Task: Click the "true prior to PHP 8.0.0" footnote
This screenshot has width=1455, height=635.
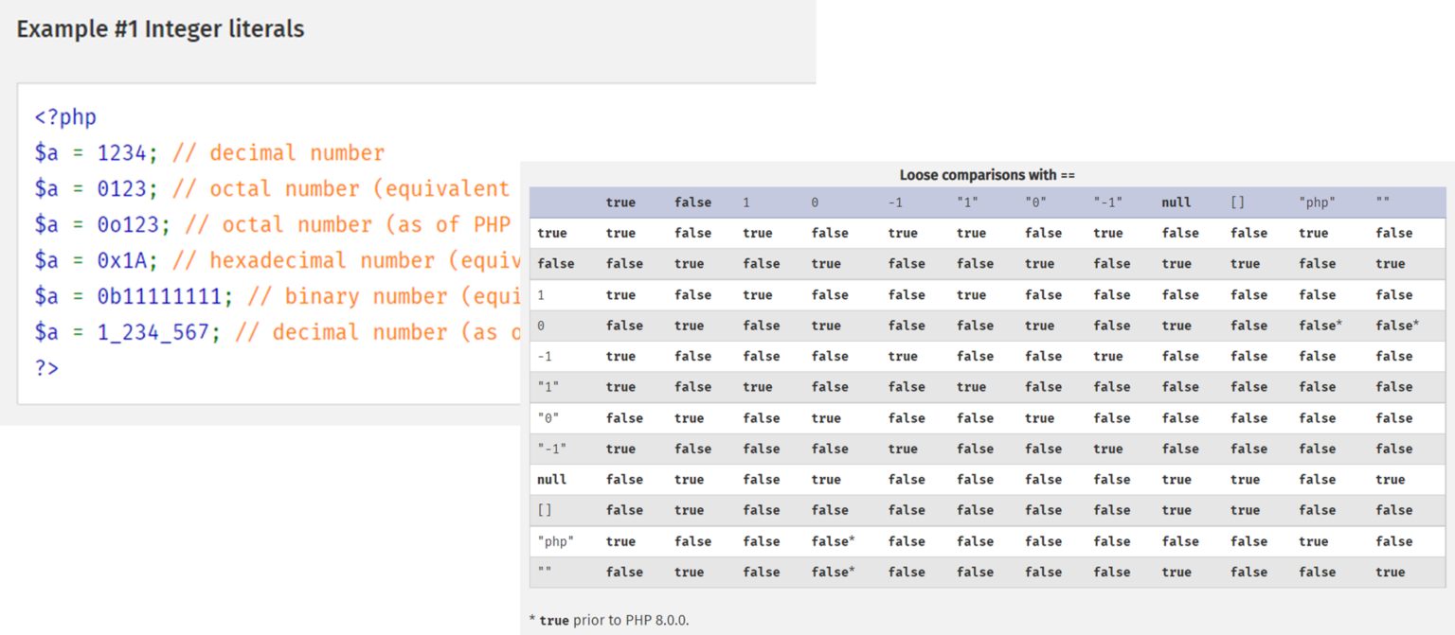Action: [609, 621]
